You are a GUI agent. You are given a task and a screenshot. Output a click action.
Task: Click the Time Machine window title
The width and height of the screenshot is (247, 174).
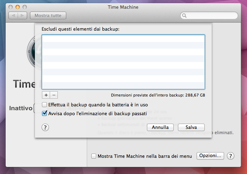tap(123, 7)
